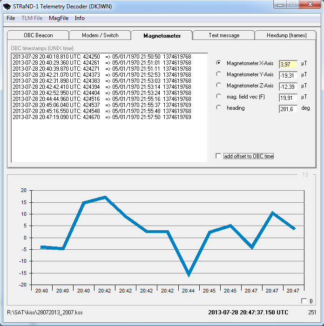Open the Info menu
Image resolution: width=324 pixels, height=326 pixels.
pyautogui.click(x=80, y=18)
